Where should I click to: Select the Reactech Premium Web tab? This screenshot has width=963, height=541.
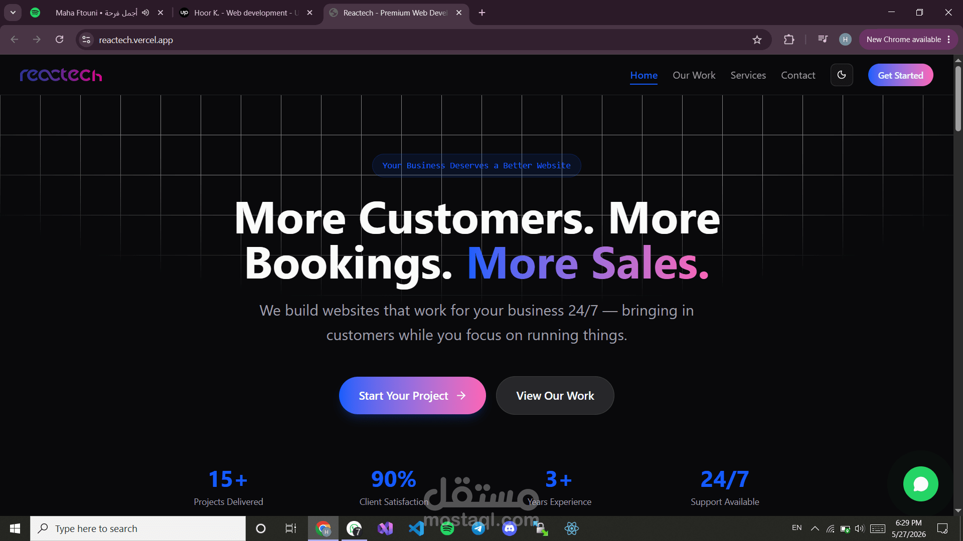point(396,13)
